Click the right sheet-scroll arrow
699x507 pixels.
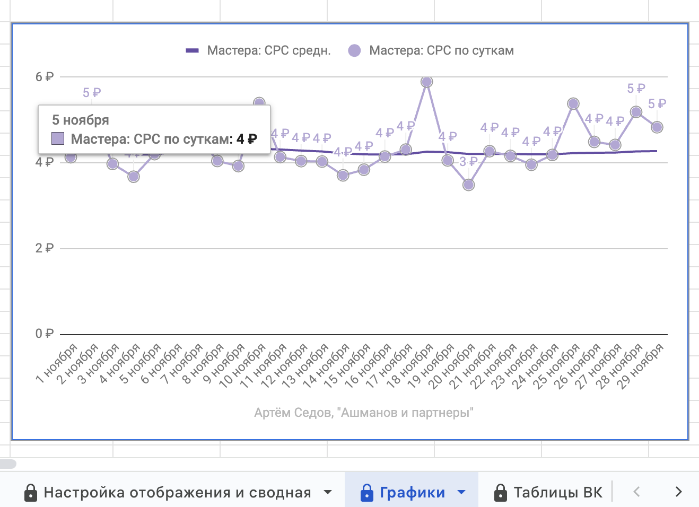(x=678, y=492)
